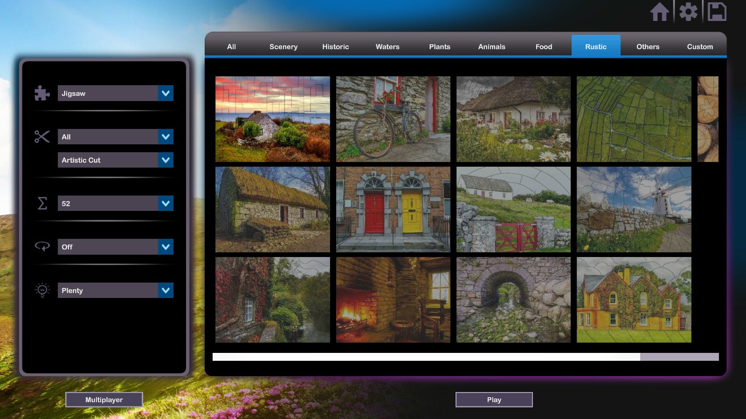Click the Multiplayer button
The height and width of the screenshot is (419, 746).
tap(104, 399)
